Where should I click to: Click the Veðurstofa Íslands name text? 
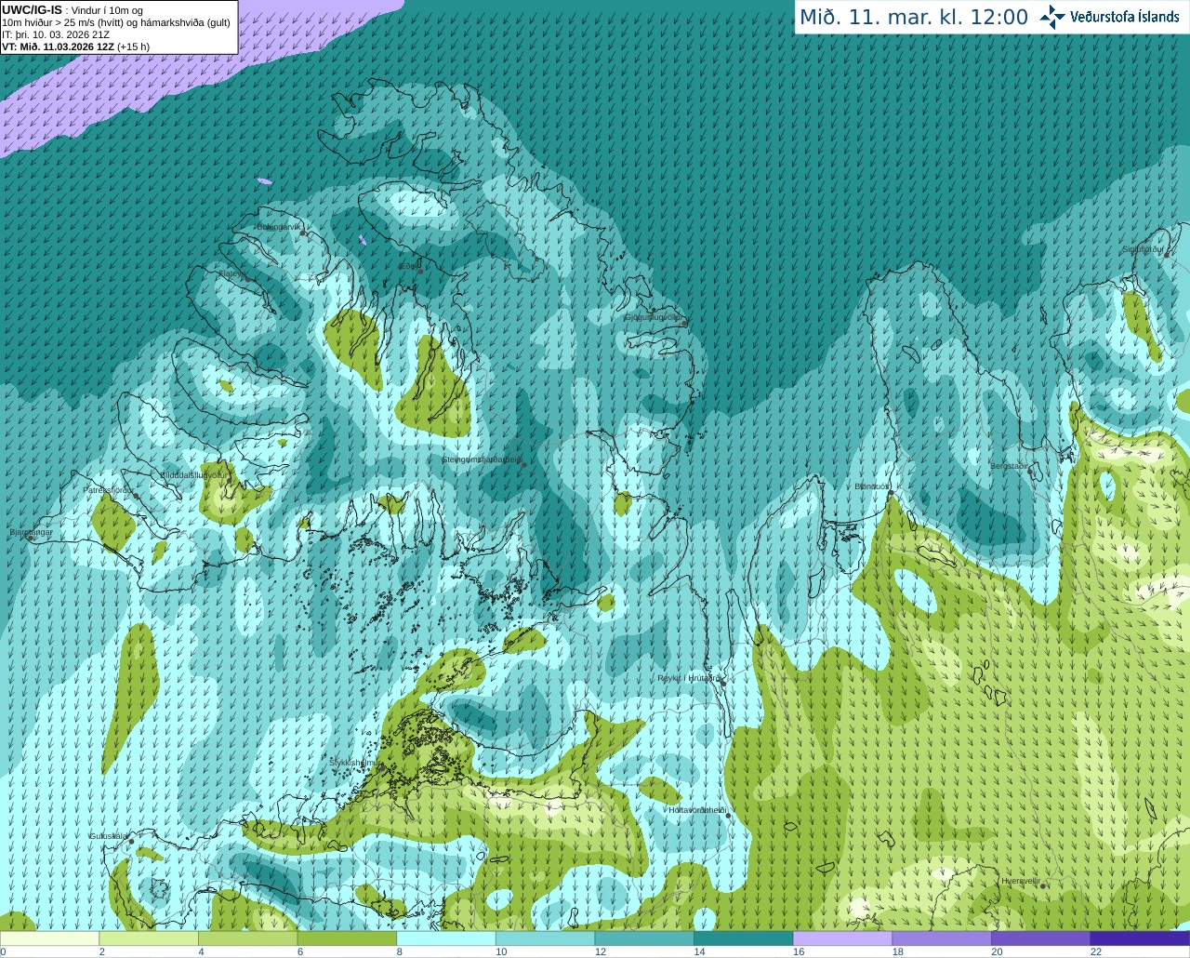pyautogui.click(x=1124, y=17)
